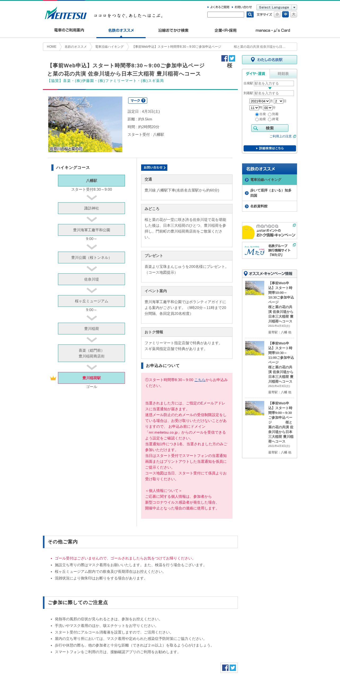This screenshot has height=681, width=340.
Task: Click the 豊川稲荷駅 goal station box
Action: 91,378
